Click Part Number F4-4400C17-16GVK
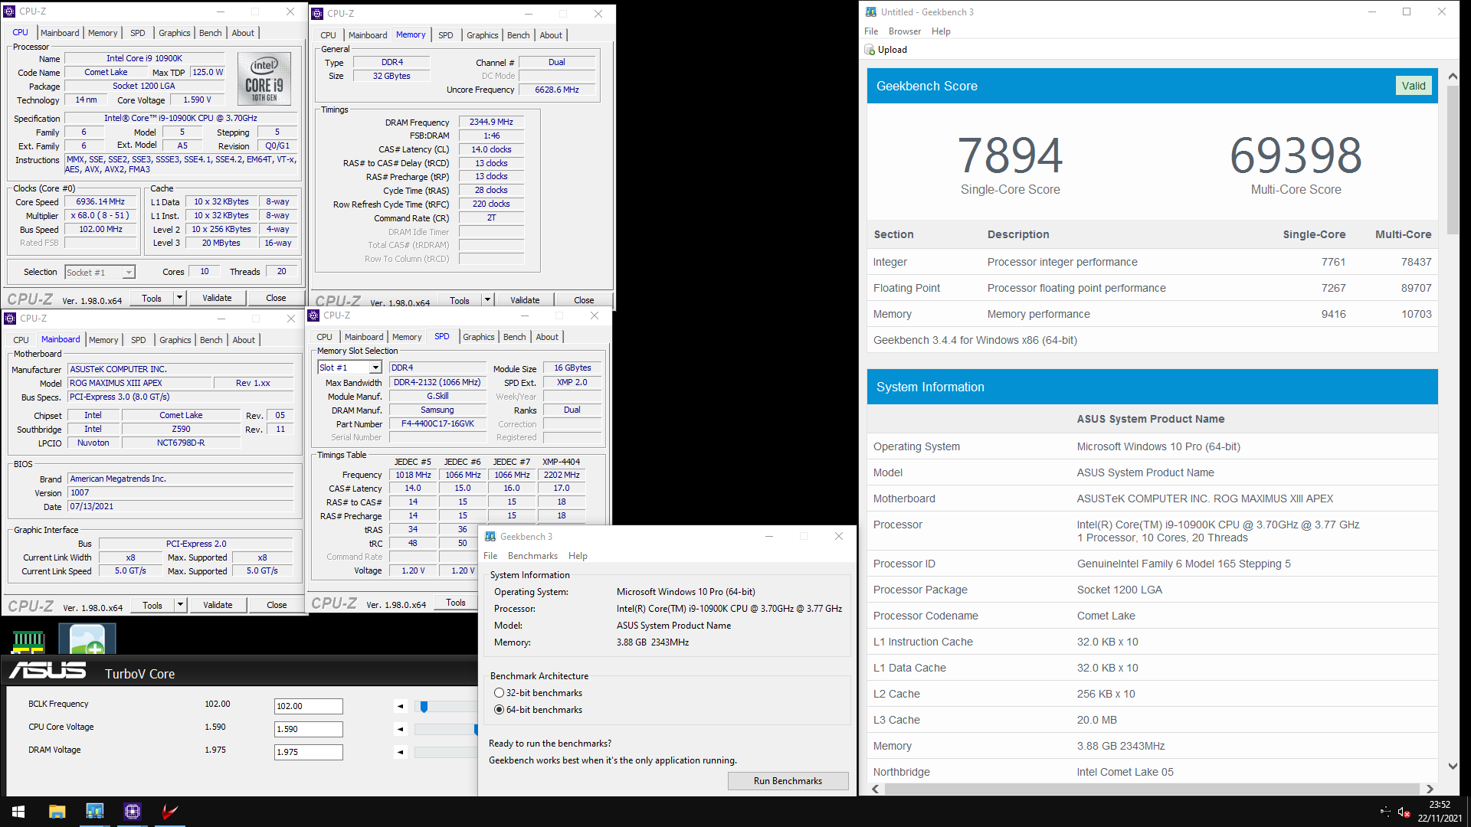The width and height of the screenshot is (1471, 827). pyautogui.click(x=437, y=424)
